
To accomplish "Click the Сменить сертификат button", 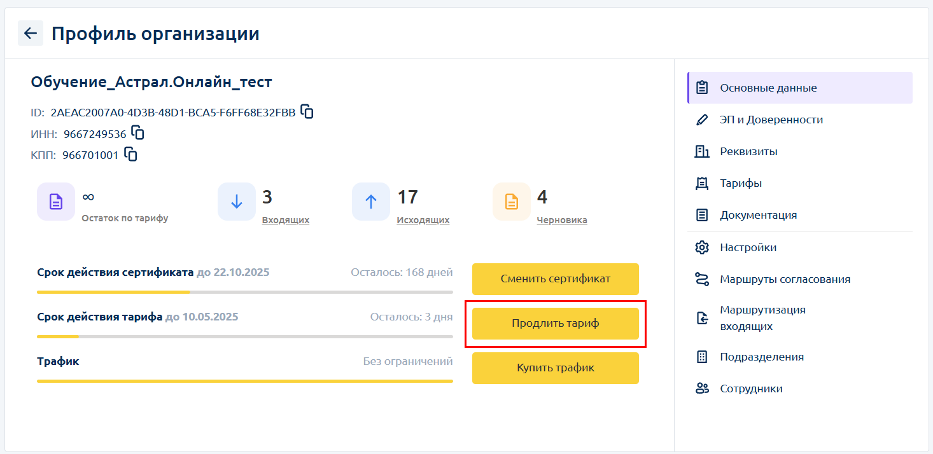I will pos(555,279).
